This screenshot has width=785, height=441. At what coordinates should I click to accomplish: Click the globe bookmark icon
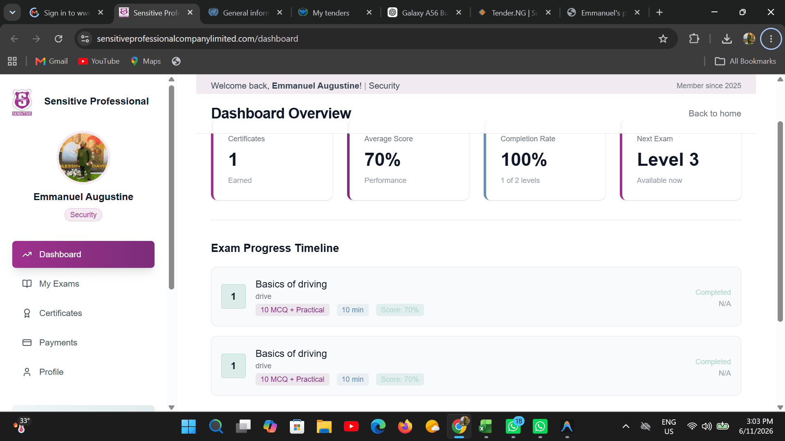click(176, 61)
